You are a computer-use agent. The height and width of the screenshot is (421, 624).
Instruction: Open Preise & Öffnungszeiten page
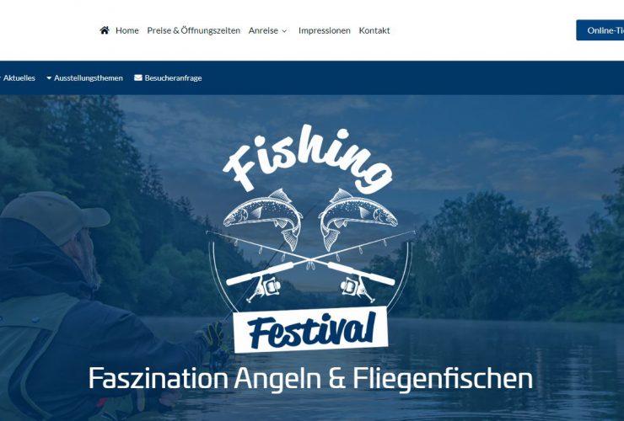point(193,30)
